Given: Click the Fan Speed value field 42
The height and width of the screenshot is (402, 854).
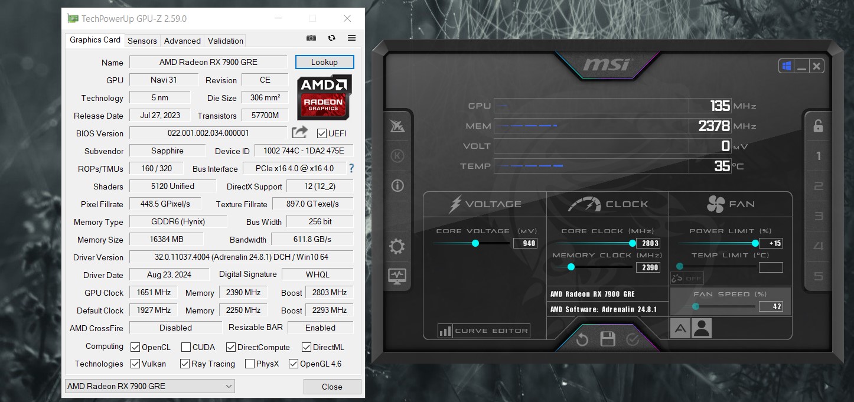Looking at the screenshot, I should tap(771, 306).
